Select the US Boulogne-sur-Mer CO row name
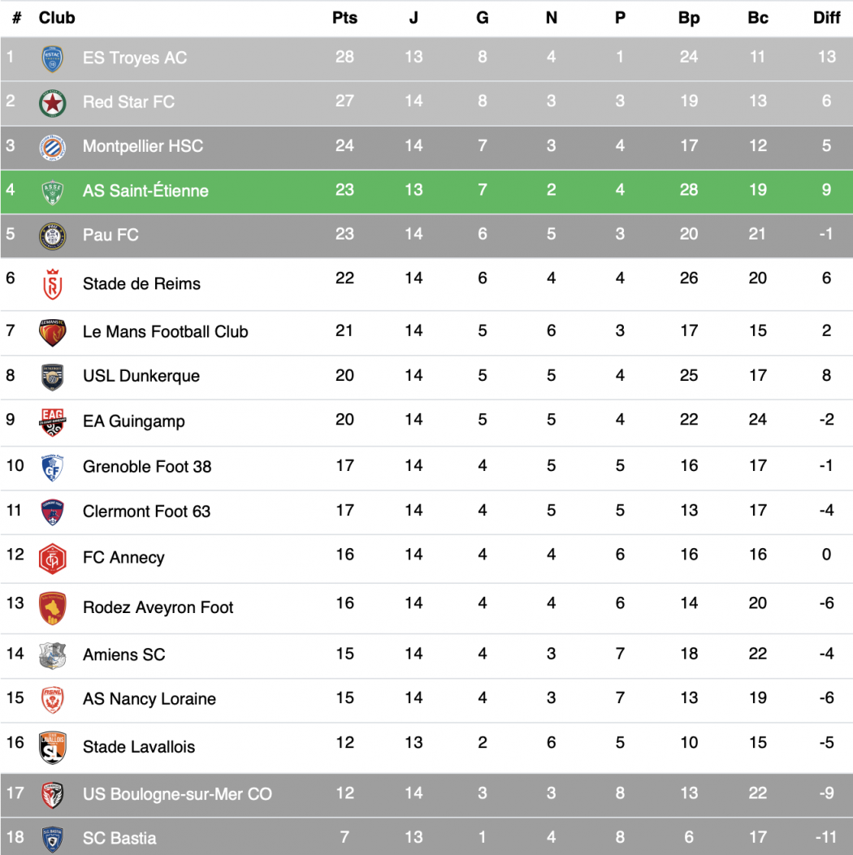853x855 pixels. [x=177, y=794]
